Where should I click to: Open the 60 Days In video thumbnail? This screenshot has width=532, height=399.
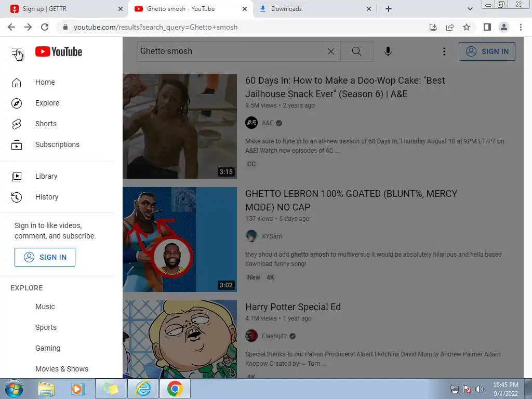tap(180, 126)
